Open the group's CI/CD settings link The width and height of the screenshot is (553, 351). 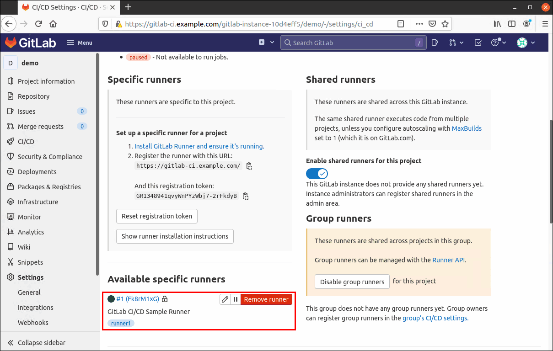pos(435,318)
